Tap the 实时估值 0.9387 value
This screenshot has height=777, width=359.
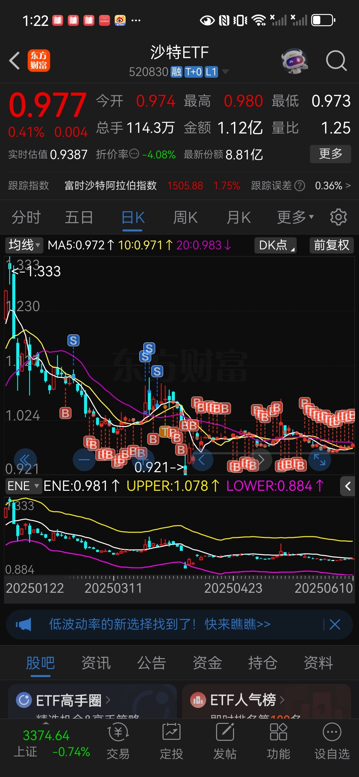(x=68, y=154)
